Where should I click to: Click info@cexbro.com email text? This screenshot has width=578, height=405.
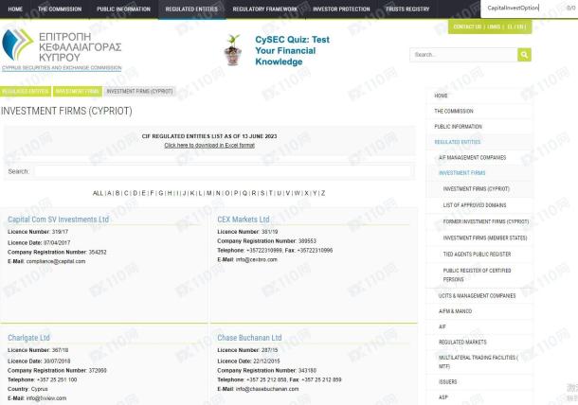(x=256, y=259)
